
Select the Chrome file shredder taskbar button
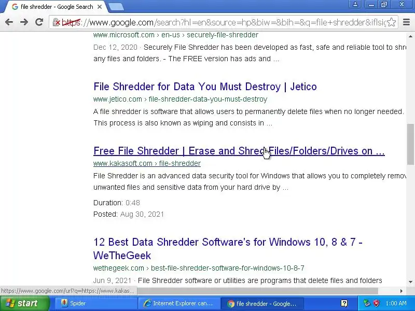pyautogui.click(x=262, y=303)
